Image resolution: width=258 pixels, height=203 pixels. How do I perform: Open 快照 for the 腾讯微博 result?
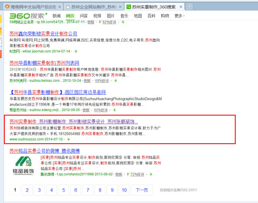click(119, 174)
